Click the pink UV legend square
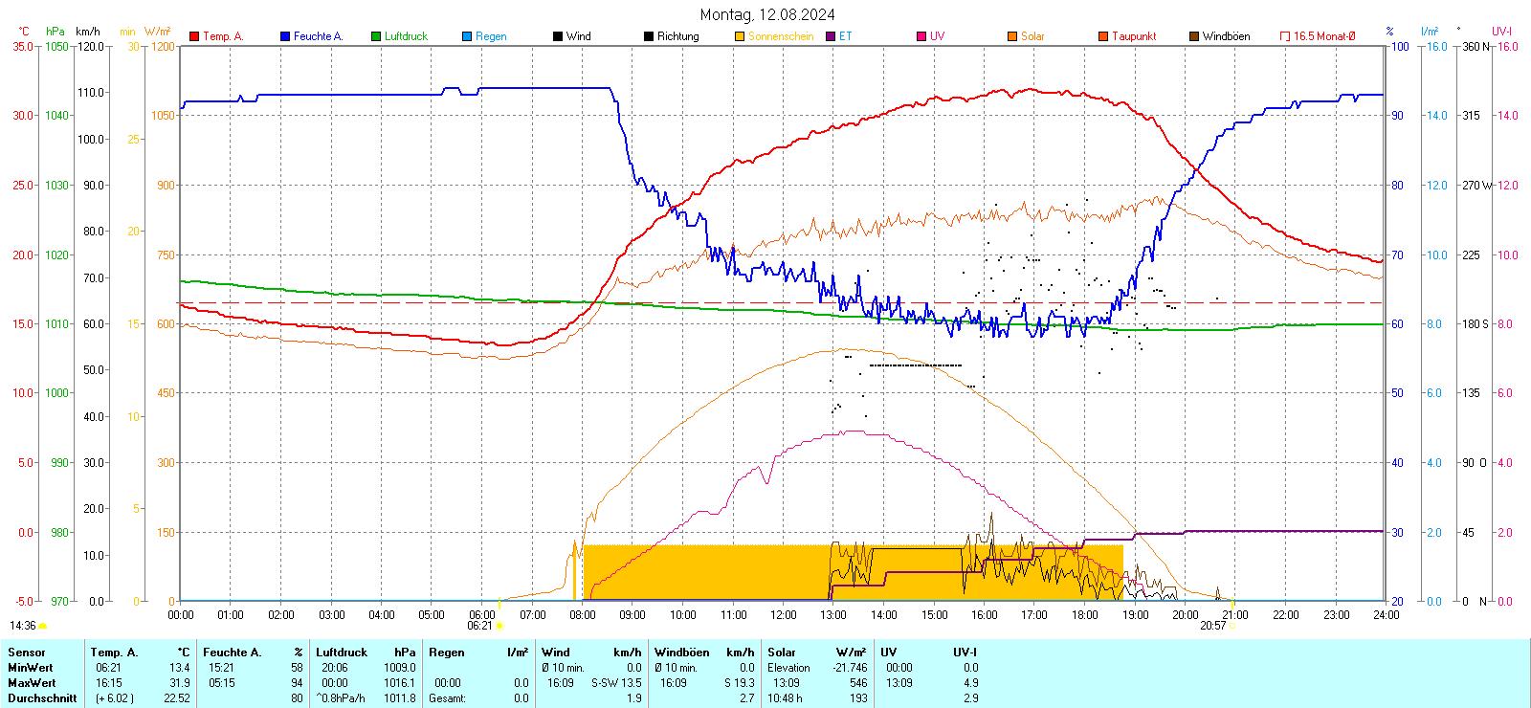Image resolution: width=1531 pixels, height=708 pixels. coord(921,36)
